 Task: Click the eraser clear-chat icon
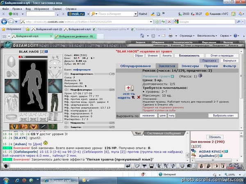click(137, 166)
